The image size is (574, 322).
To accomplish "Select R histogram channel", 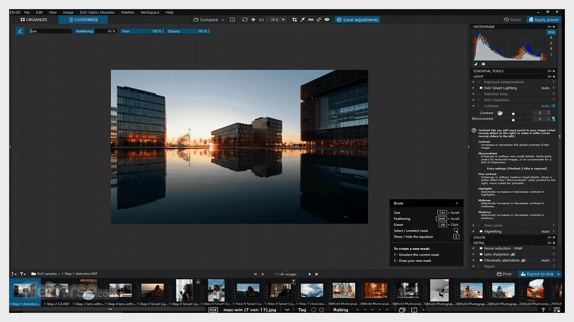I will click(551, 38).
